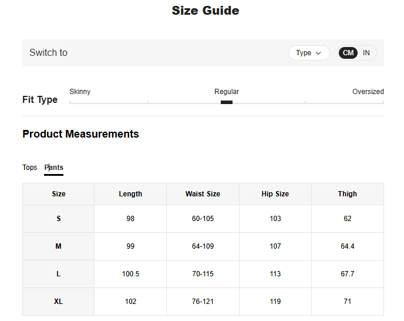This screenshot has height=321, width=404.
Task: Click the Size Guide heading
Action: point(206,11)
